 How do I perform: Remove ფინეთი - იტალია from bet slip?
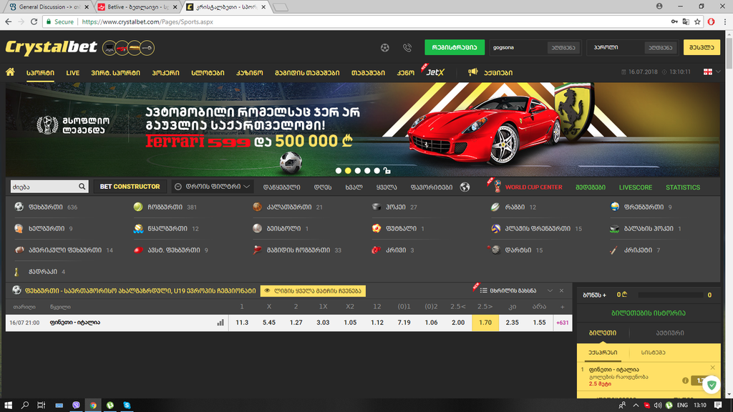(712, 368)
